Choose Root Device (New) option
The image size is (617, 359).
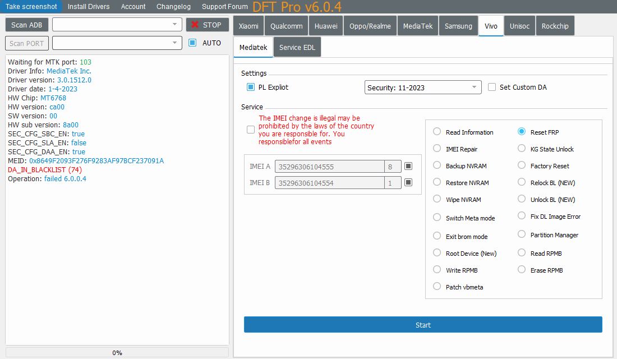point(437,253)
